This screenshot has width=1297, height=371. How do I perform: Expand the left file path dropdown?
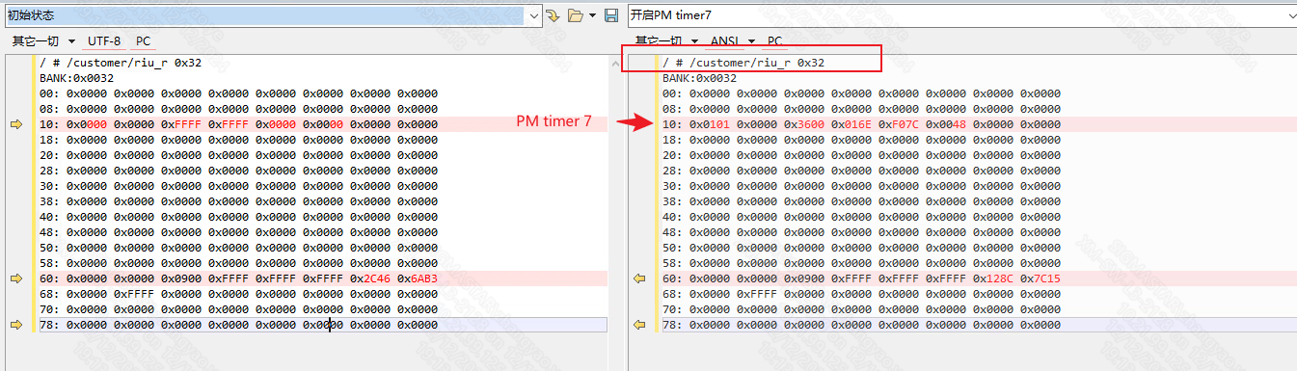click(x=533, y=15)
